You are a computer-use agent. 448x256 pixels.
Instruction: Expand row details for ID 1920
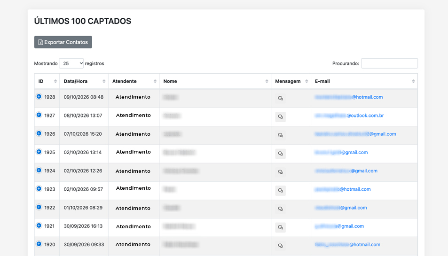[x=39, y=244]
